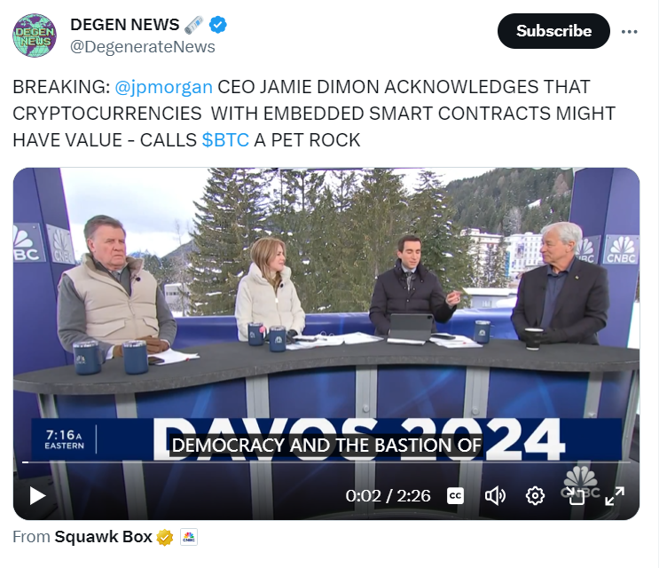Viewport: 667px width, 568px height.
Task: Toggle closed captions CC button
Action: [x=455, y=496]
